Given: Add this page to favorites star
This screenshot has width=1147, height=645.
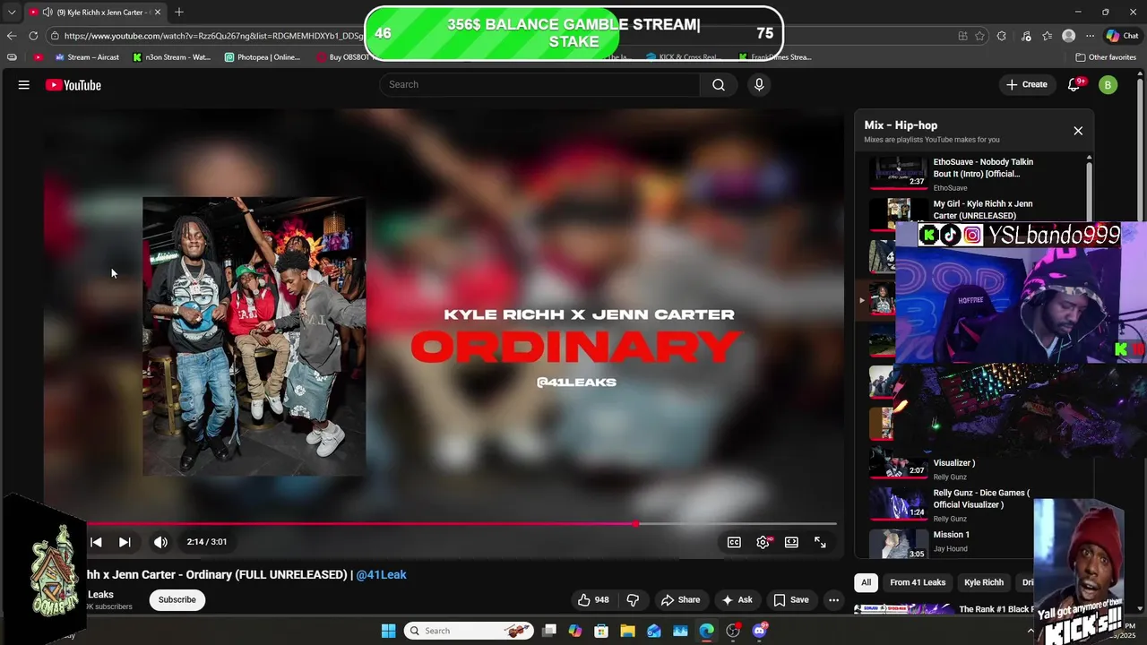Looking at the screenshot, I should click(979, 36).
